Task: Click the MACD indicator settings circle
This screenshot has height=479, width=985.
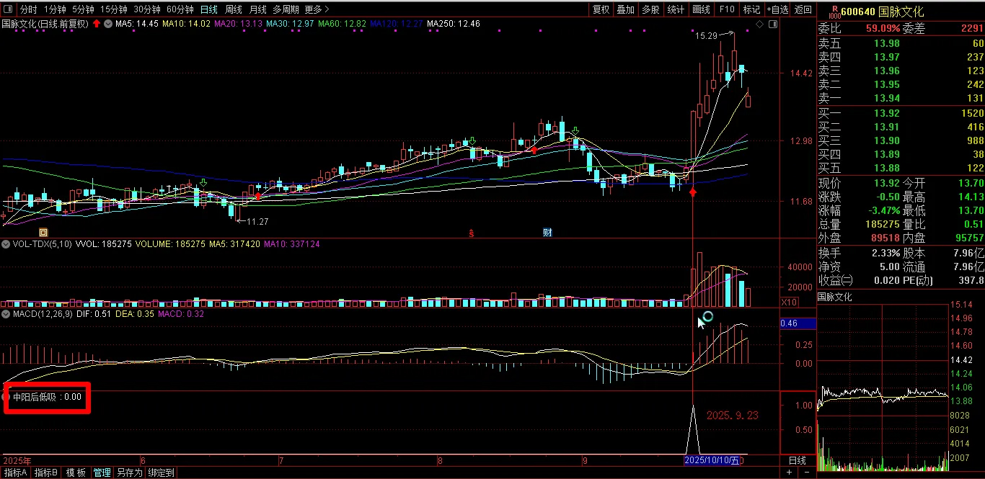Action: [6, 314]
